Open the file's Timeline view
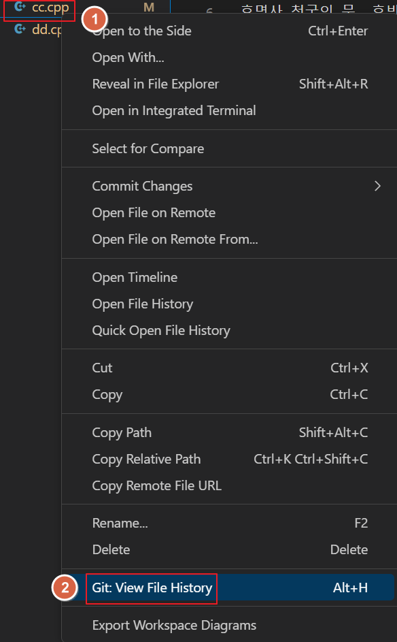 (x=134, y=277)
